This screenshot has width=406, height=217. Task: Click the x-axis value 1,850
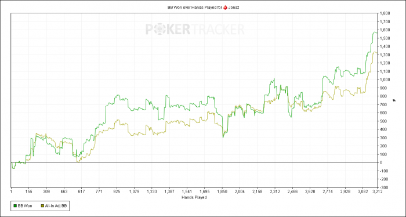pos(222,192)
